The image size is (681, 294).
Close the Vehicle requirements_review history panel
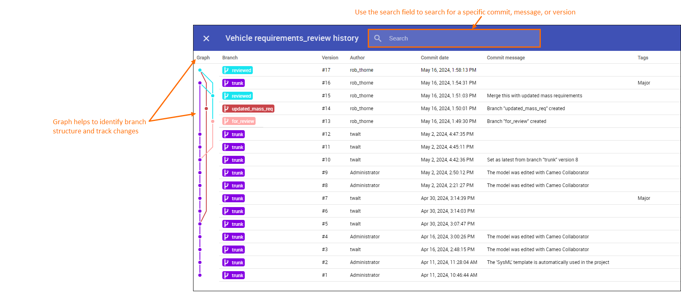click(206, 38)
